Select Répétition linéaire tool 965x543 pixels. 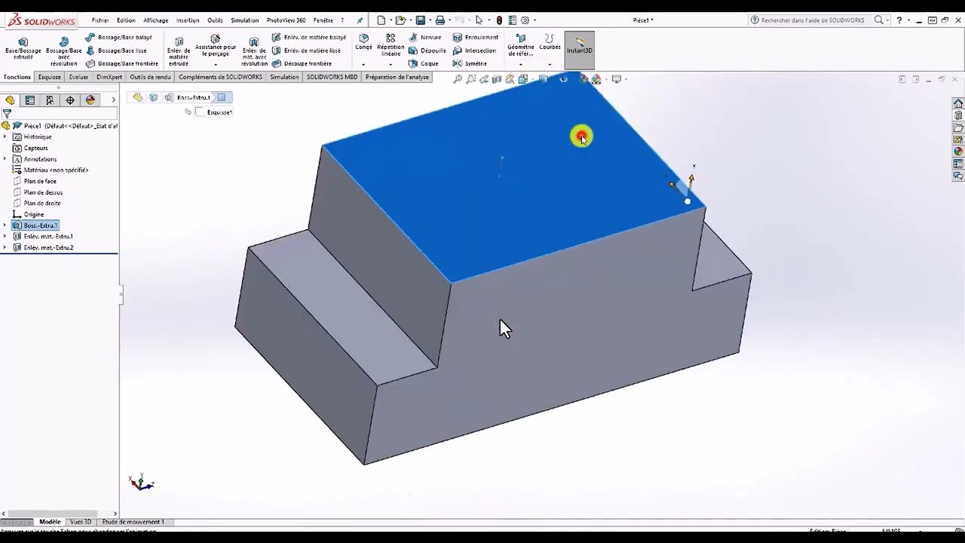click(x=391, y=45)
